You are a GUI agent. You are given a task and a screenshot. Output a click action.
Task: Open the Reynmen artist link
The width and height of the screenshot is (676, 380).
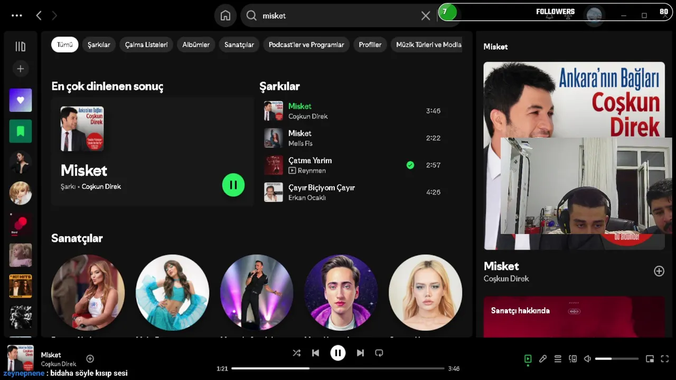click(312, 170)
